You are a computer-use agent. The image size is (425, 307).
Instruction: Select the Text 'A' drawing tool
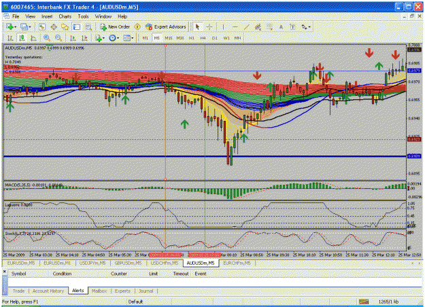click(x=281, y=26)
